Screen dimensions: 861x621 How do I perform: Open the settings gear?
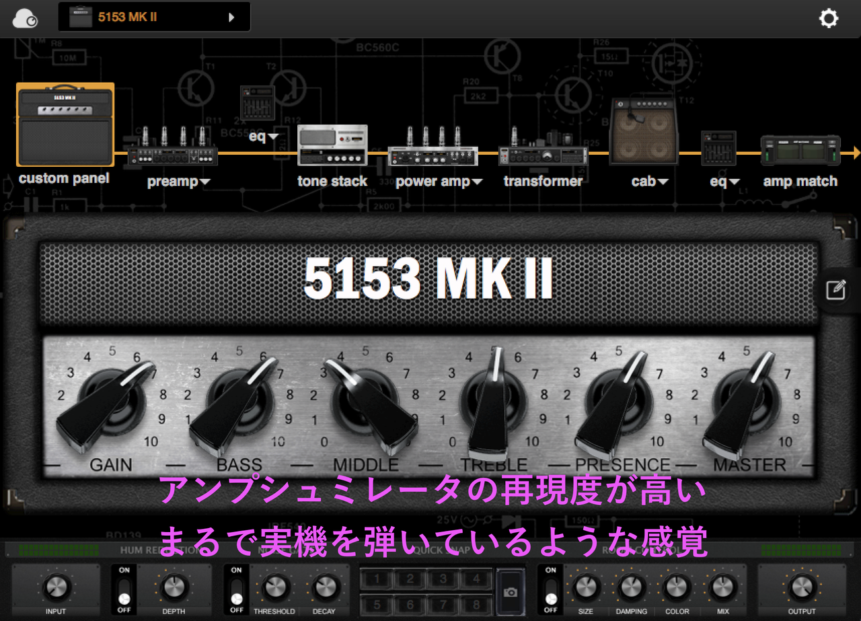click(x=829, y=18)
